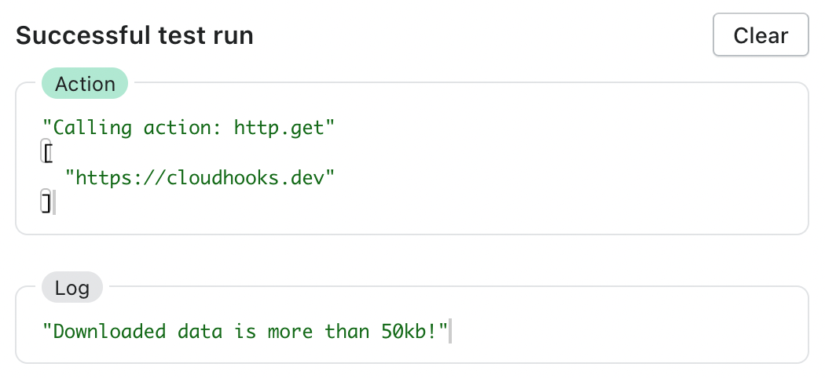Viewport: 825px width, 378px height.
Task: Click the "Successful test run" heading
Action: pyautogui.click(x=134, y=35)
